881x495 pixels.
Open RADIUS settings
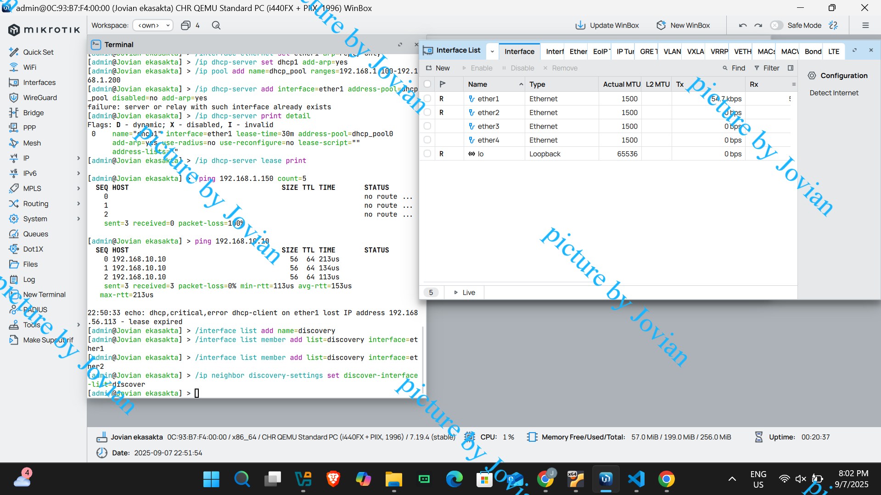[x=35, y=310]
